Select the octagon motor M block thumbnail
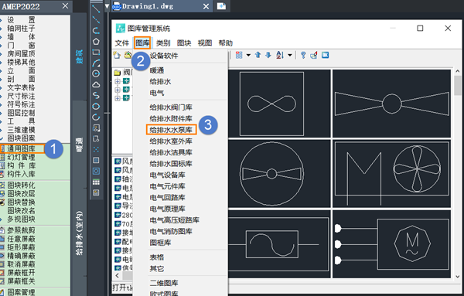 392,244
